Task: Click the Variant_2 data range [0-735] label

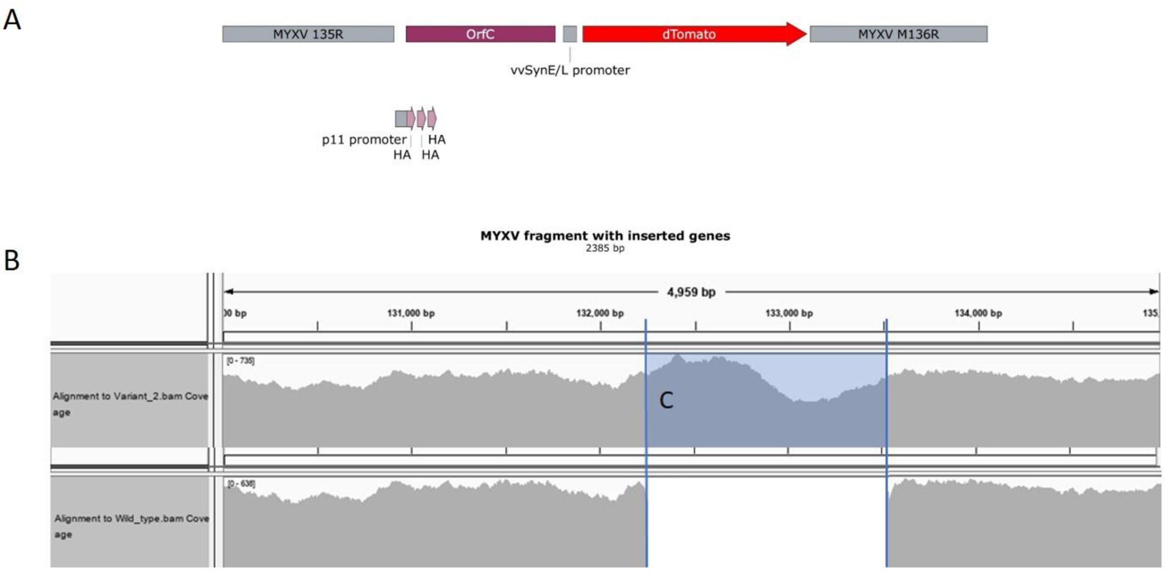Action: pos(241,361)
